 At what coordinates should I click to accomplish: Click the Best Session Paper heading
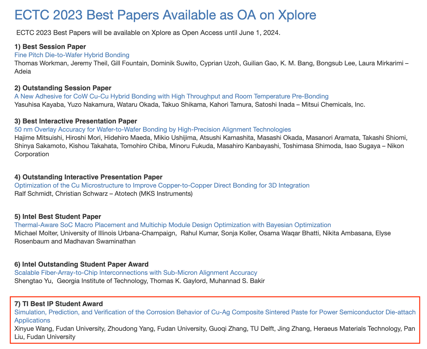(50, 47)
